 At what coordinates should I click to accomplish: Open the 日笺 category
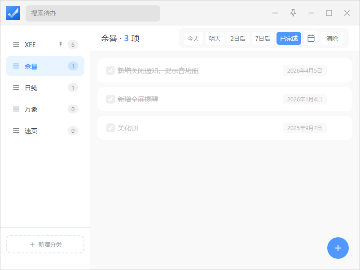tap(45, 87)
